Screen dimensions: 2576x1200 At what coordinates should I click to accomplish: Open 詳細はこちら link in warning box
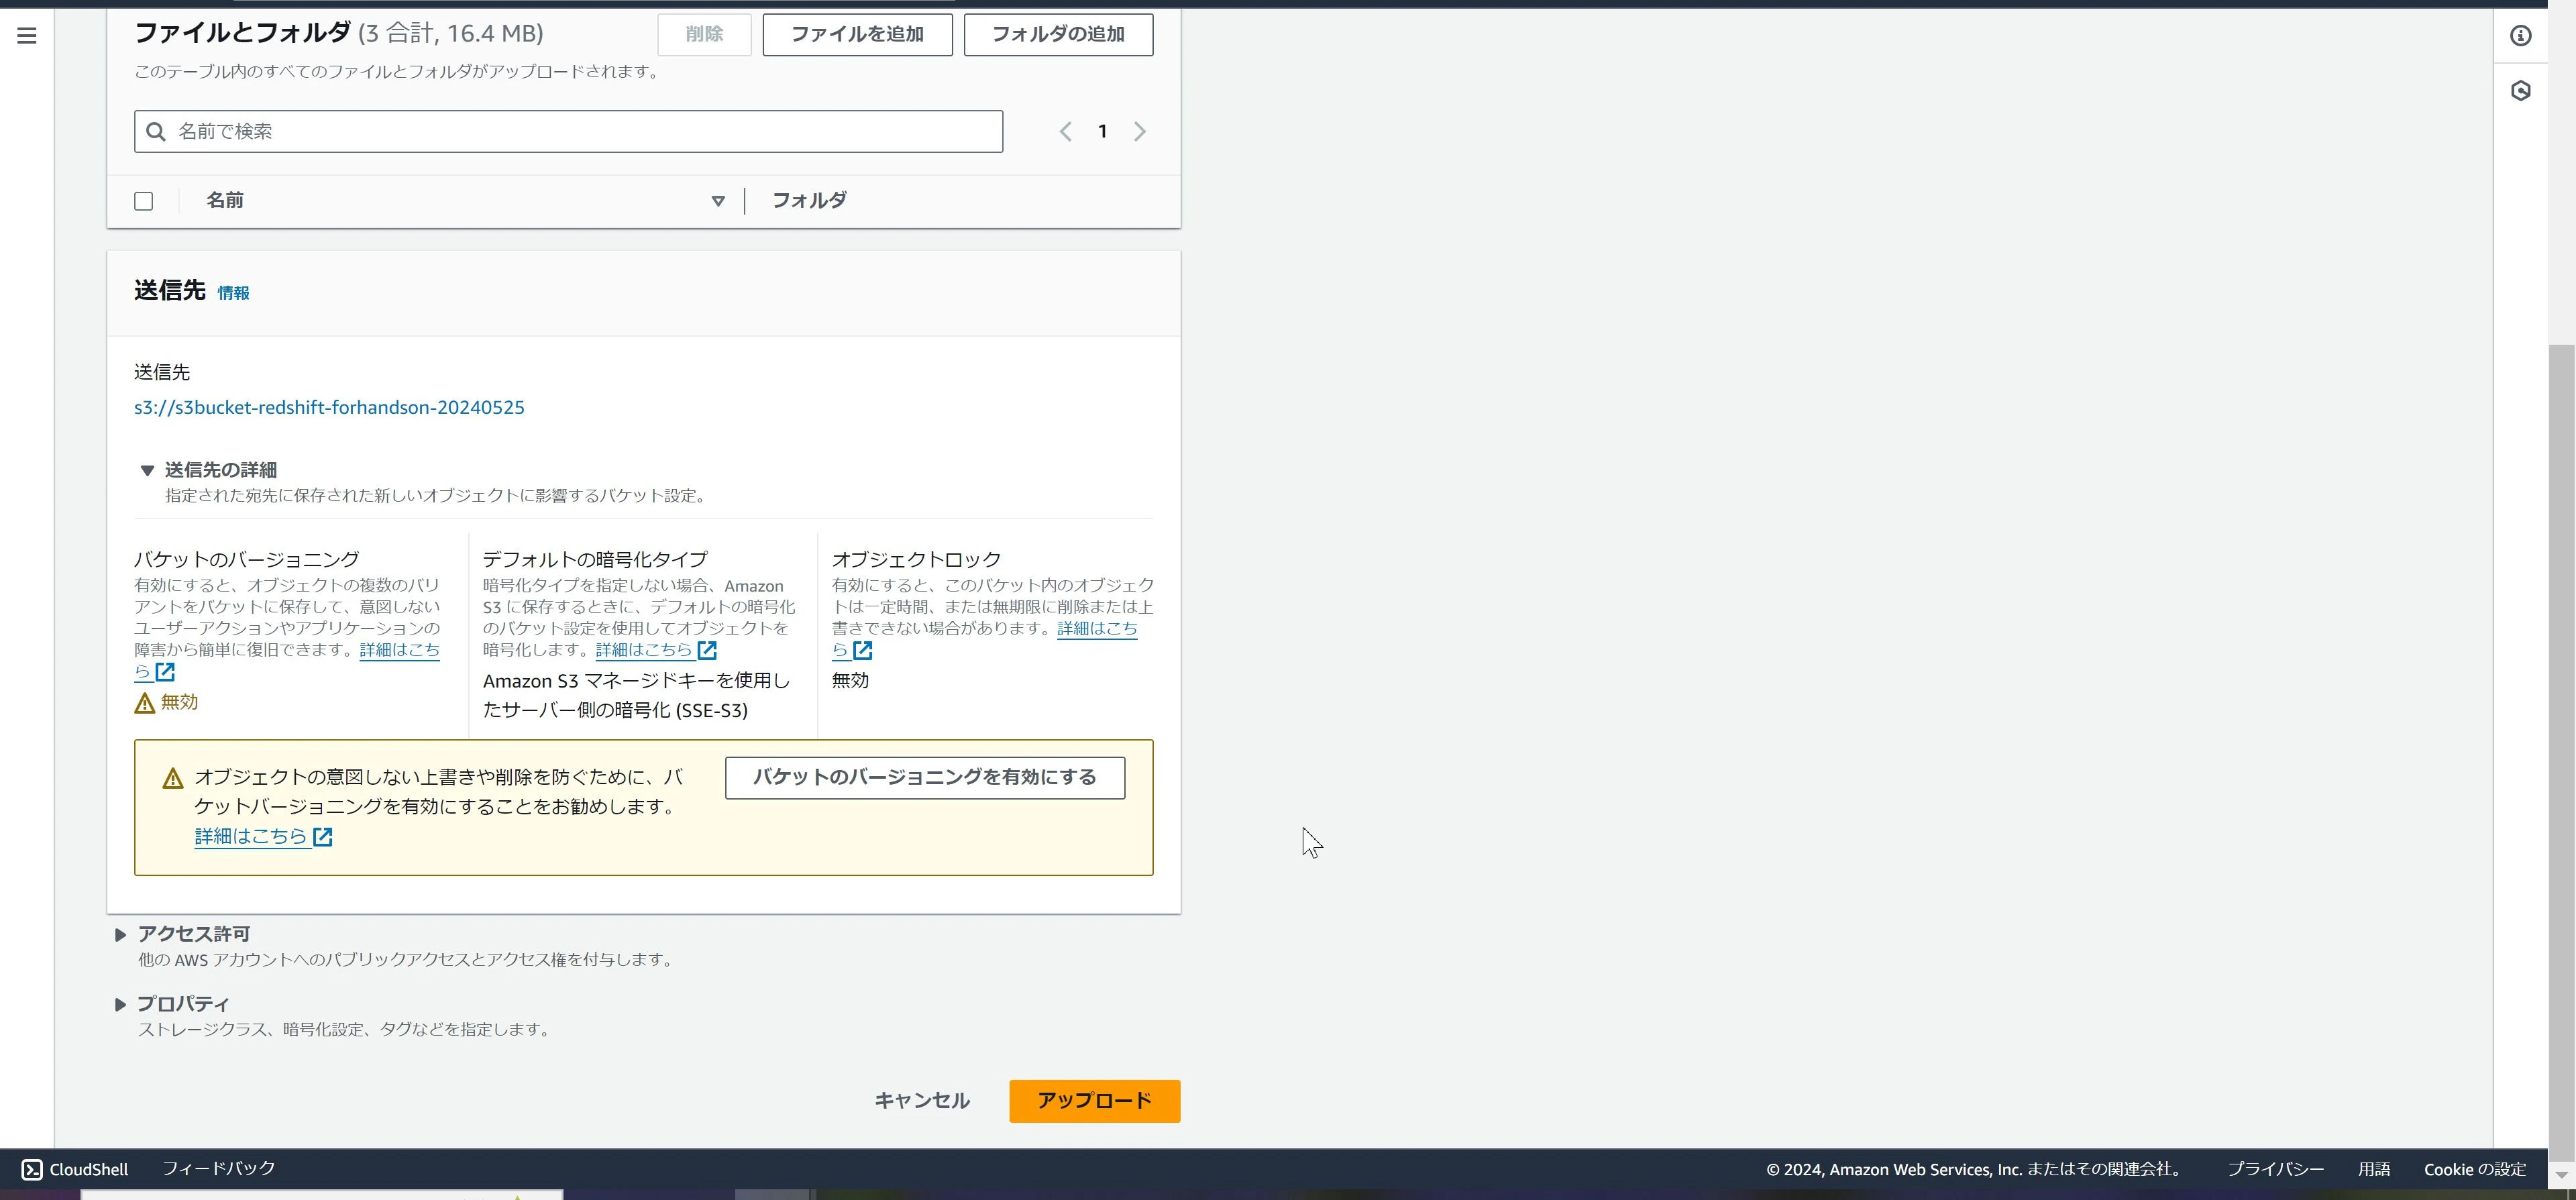coord(250,836)
